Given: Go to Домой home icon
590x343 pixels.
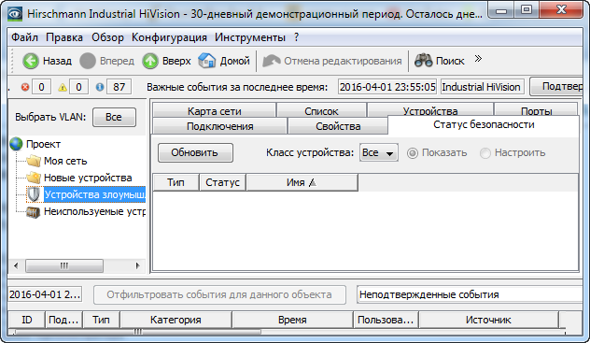Looking at the screenshot, I should tap(207, 61).
